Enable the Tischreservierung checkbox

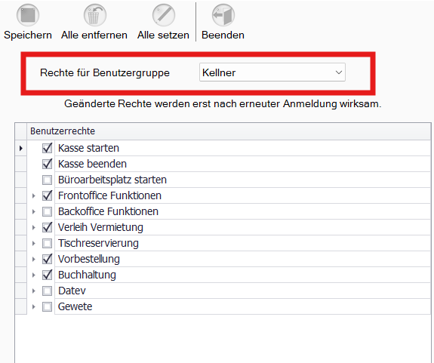click(x=47, y=243)
